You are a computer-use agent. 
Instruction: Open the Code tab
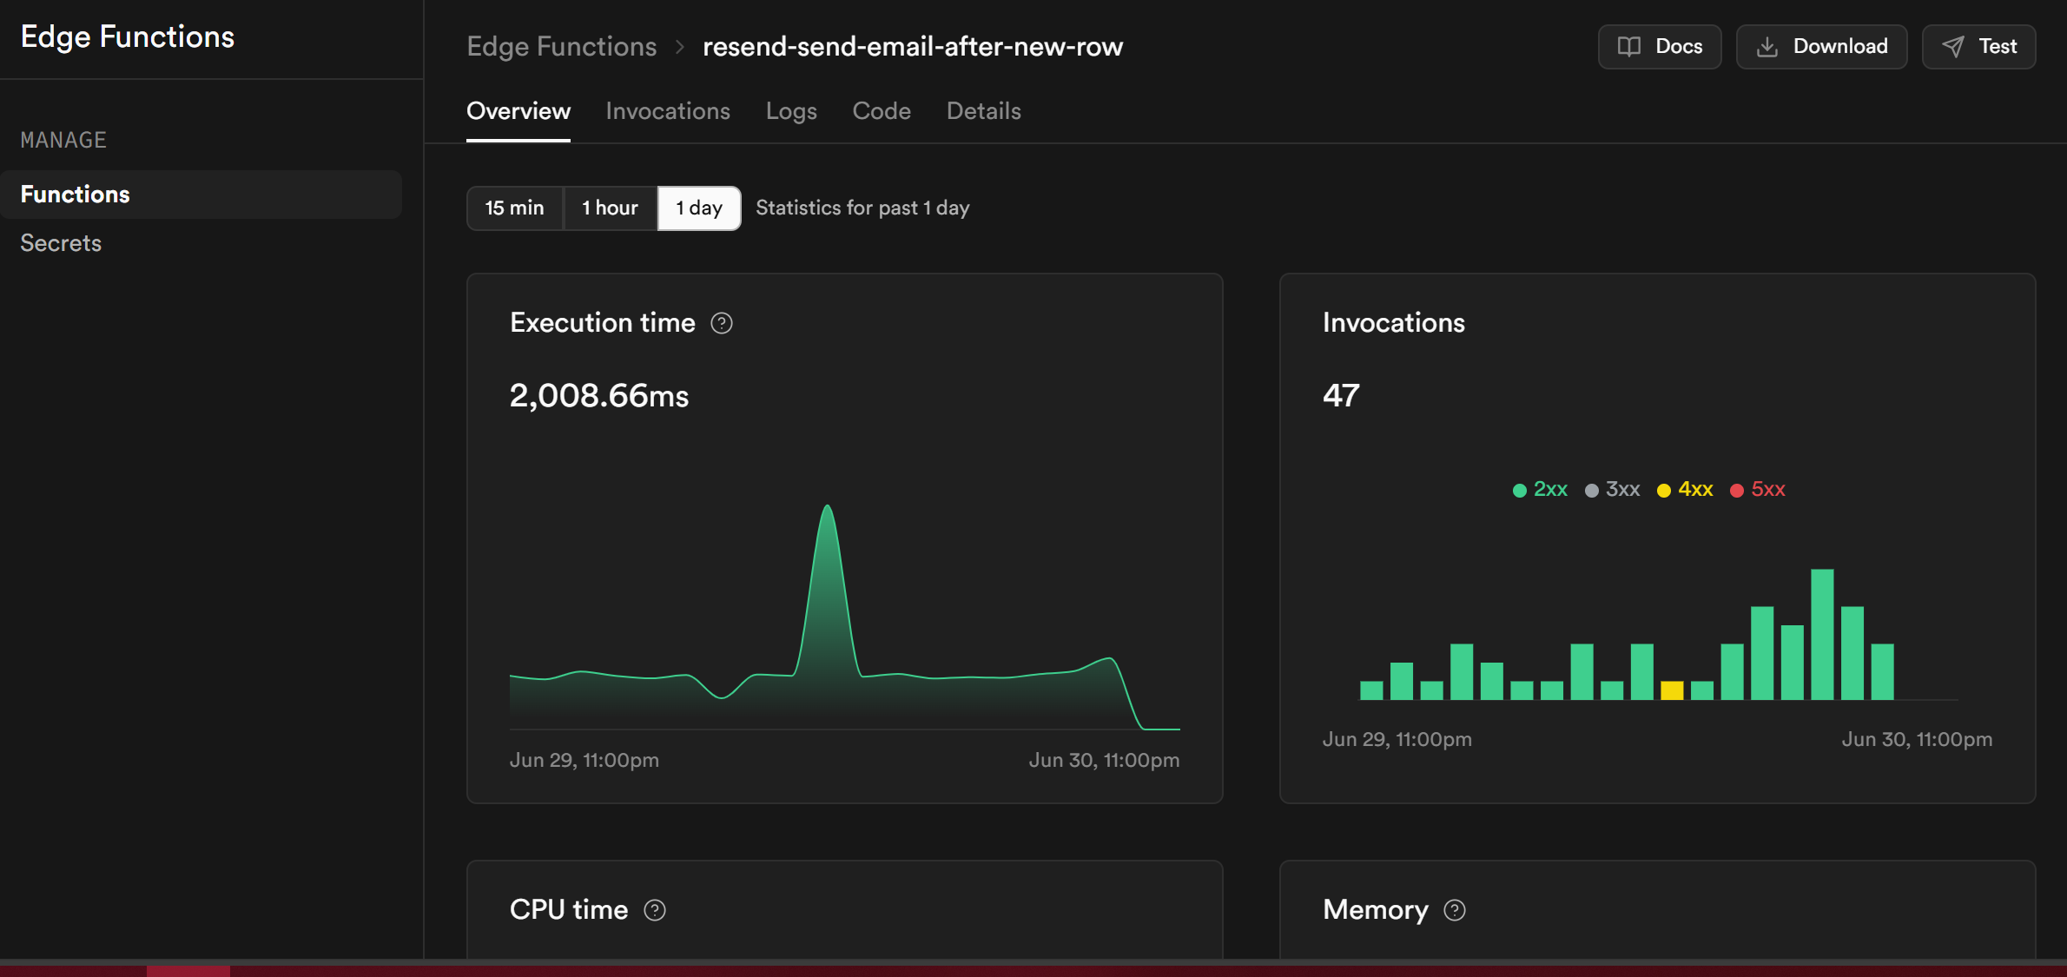pyautogui.click(x=881, y=111)
